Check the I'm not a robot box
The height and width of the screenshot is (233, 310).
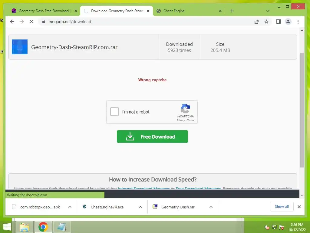click(114, 112)
